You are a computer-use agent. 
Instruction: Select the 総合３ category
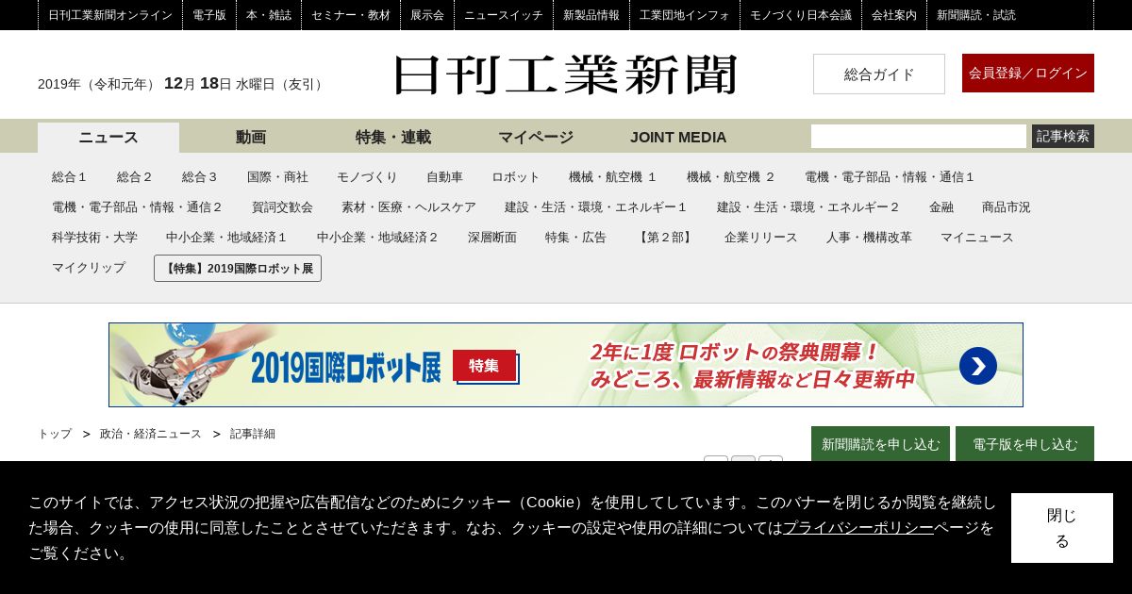200,177
